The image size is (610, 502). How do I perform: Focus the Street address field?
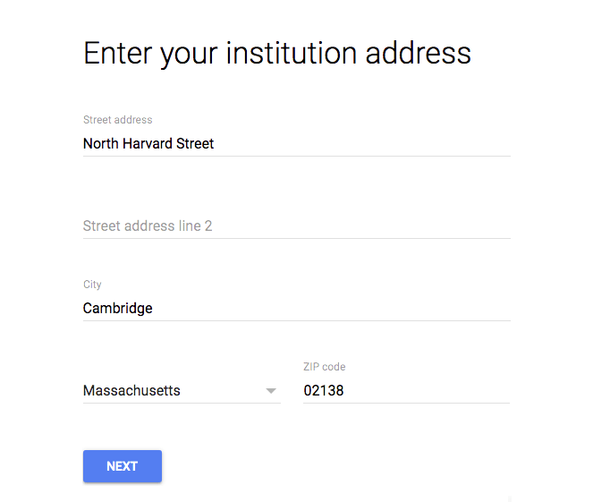pos(296,143)
